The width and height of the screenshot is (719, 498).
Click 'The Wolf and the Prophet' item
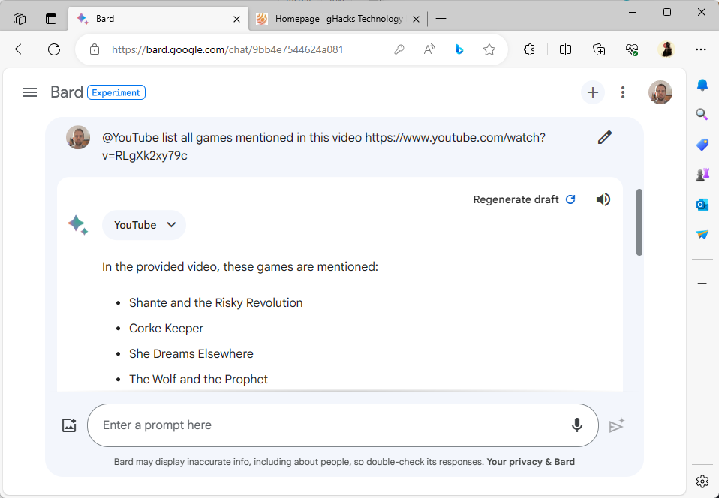[198, 379]
